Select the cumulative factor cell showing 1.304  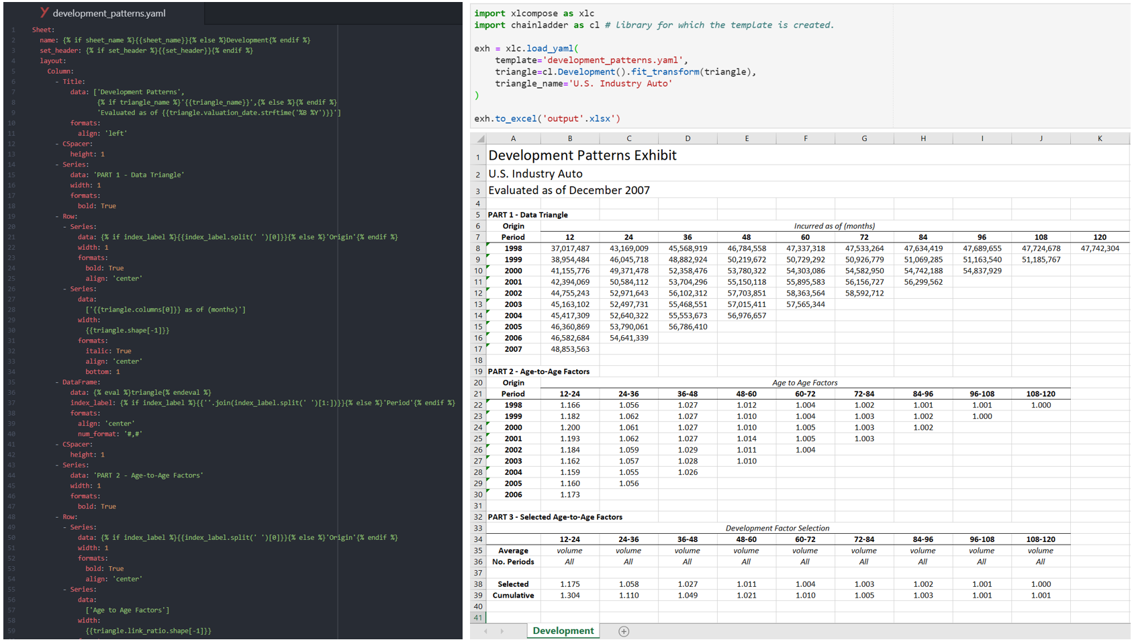click(x=569, y=595)
